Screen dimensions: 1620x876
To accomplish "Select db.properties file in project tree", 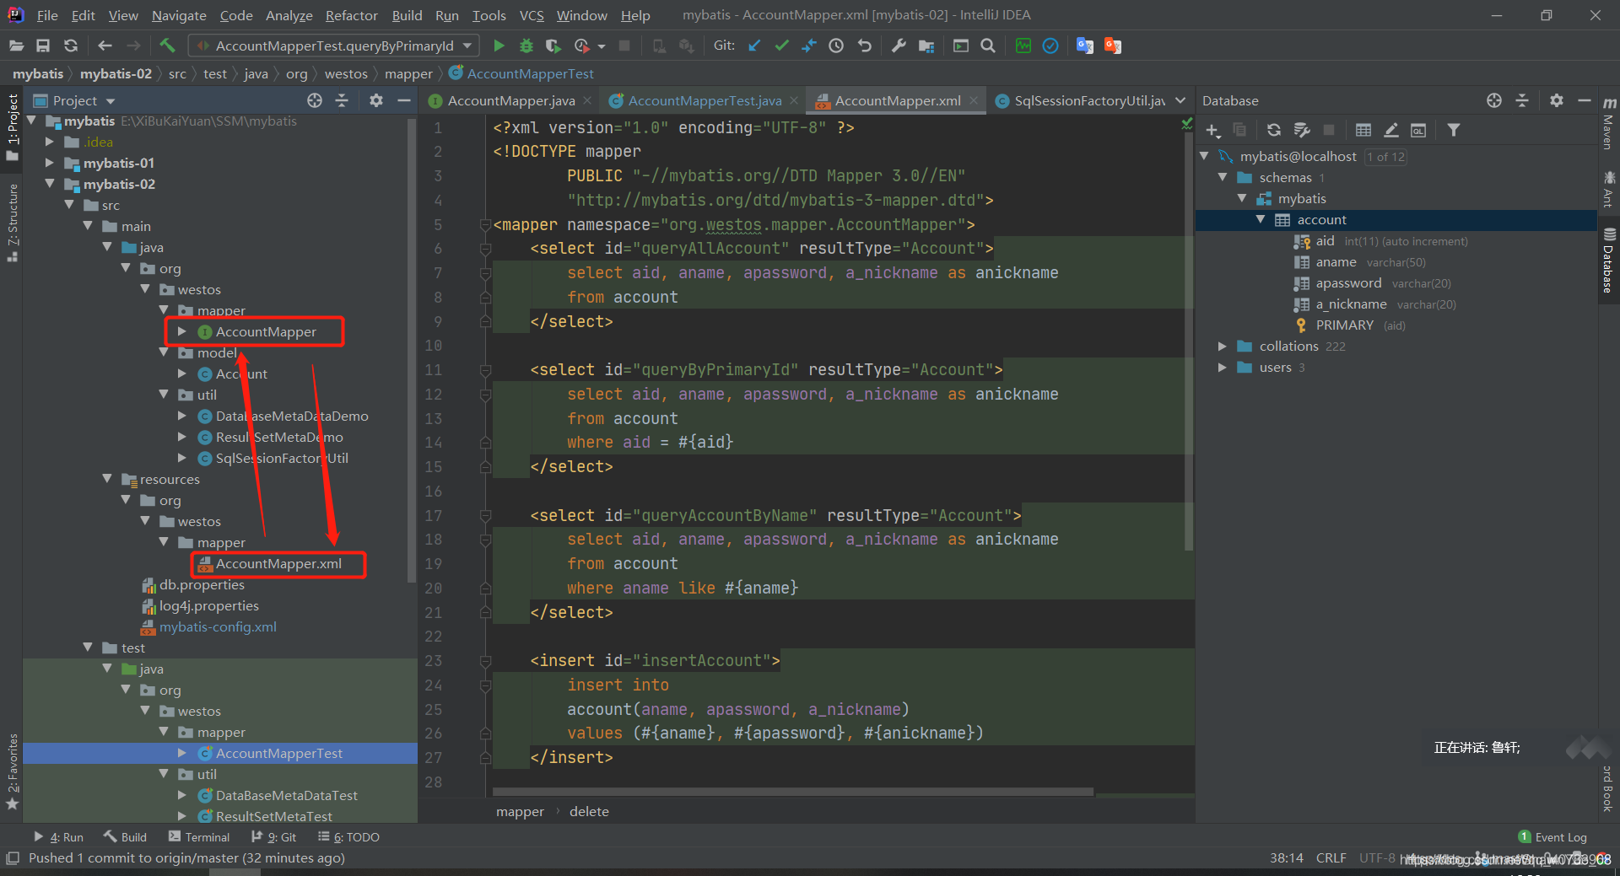I will coord(202,584).
